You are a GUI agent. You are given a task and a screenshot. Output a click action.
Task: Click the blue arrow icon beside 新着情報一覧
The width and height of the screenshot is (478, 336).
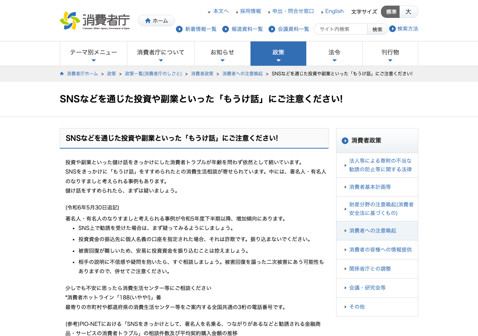tap(179, 29)
